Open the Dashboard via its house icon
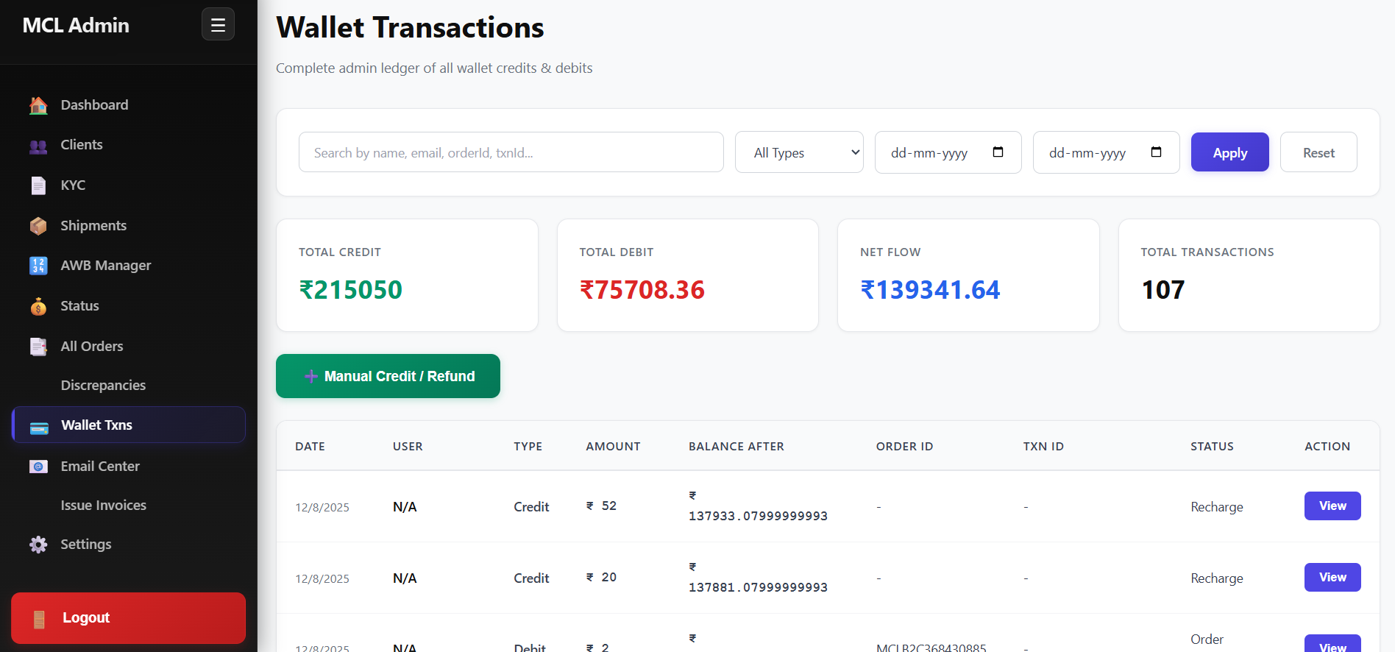 pos(38,104)
